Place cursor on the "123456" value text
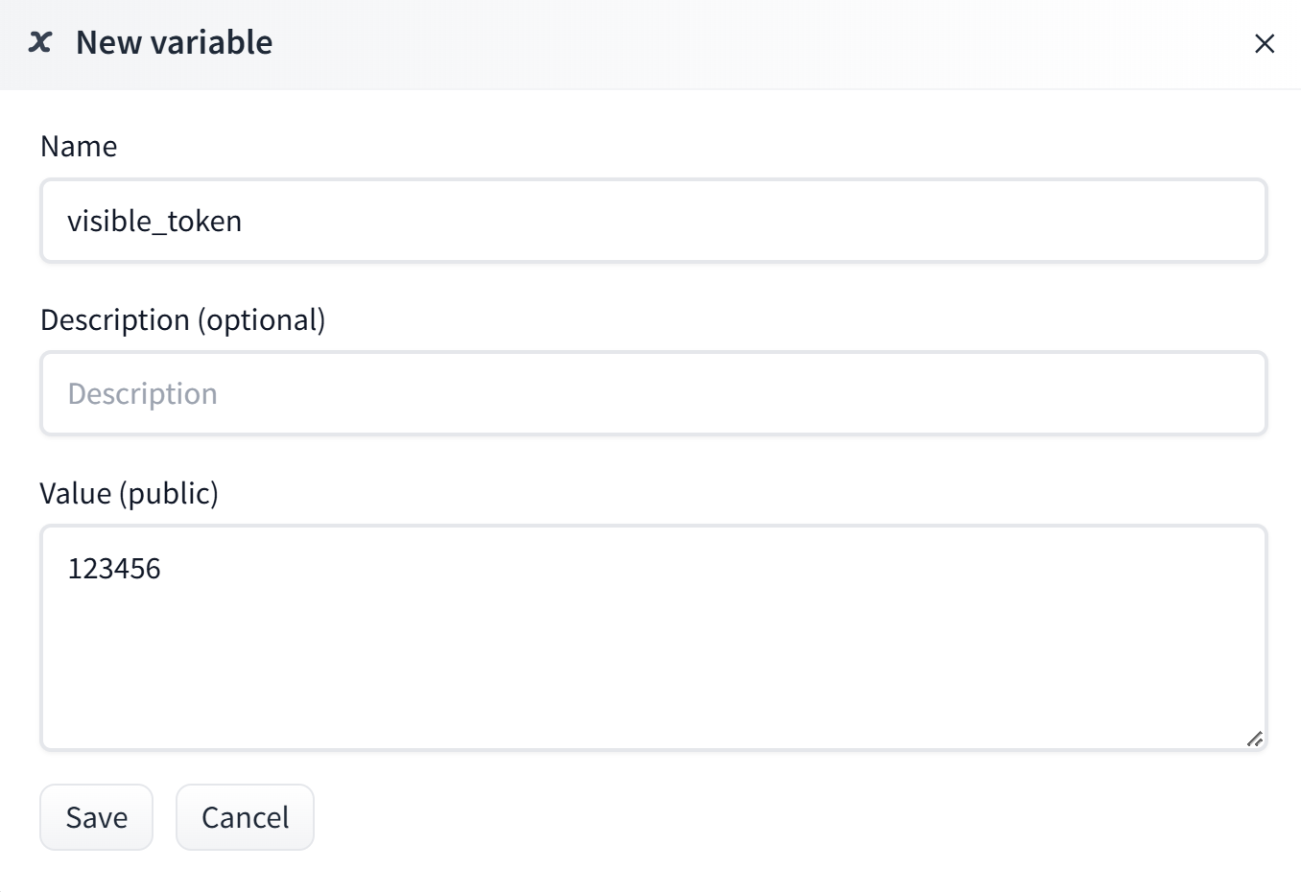Image resolution: width=1301 pixels, height=892 pixels. (114, 569)
